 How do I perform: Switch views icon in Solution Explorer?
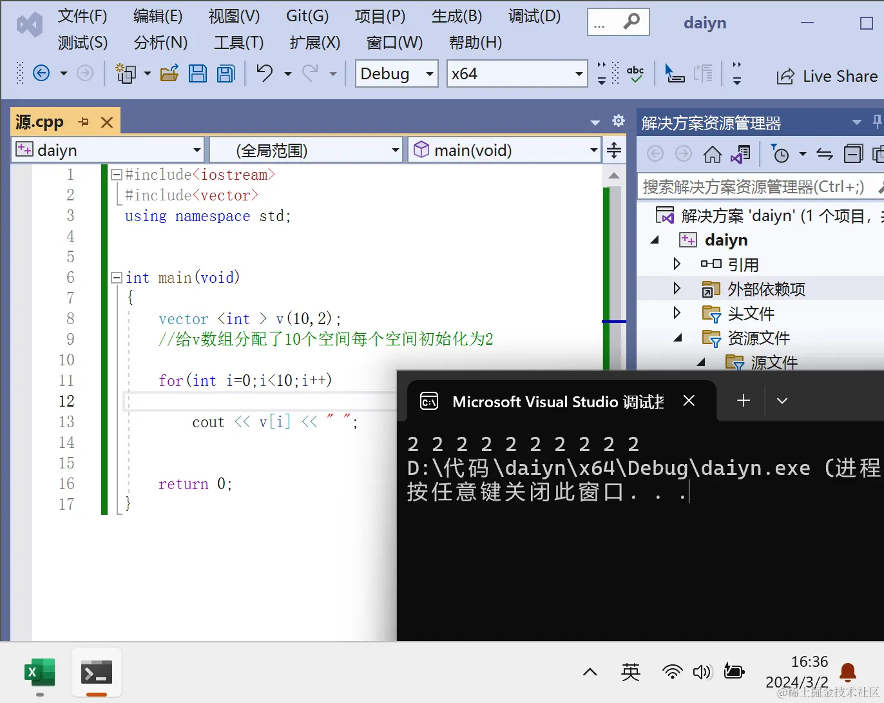[740, 154]
